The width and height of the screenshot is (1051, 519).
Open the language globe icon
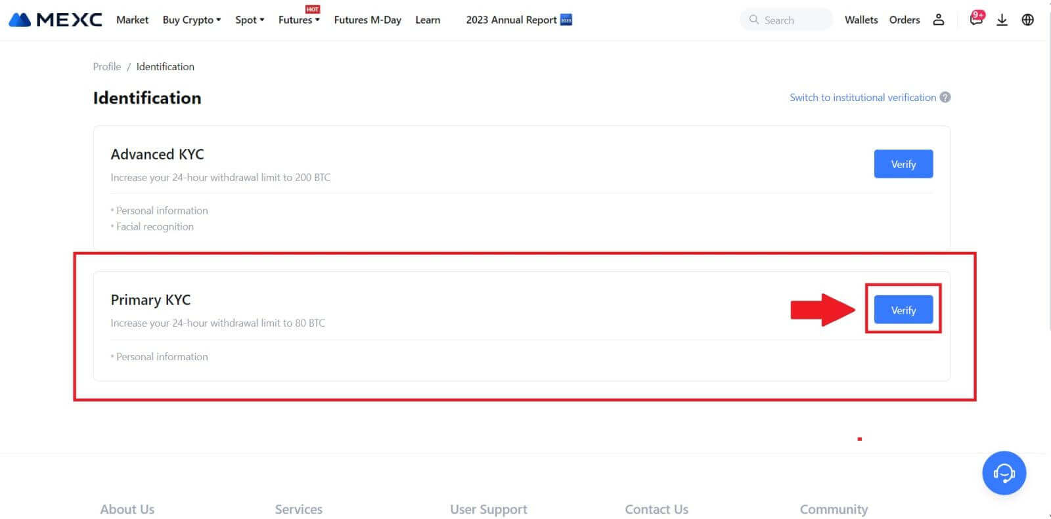[1028, 20]
